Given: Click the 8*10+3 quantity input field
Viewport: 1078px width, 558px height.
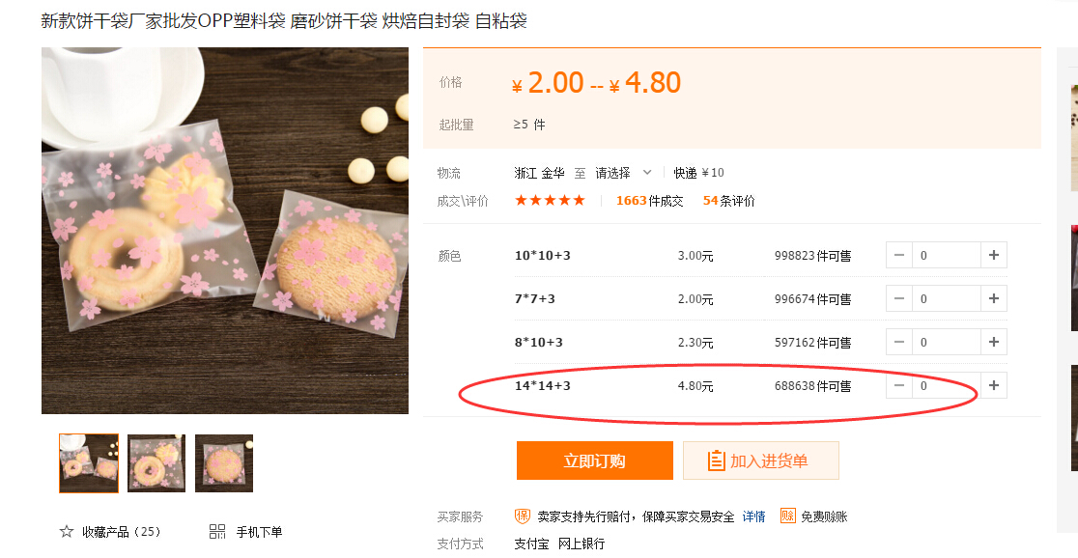Looking at the screenshot, I should [x=946, y=342].
